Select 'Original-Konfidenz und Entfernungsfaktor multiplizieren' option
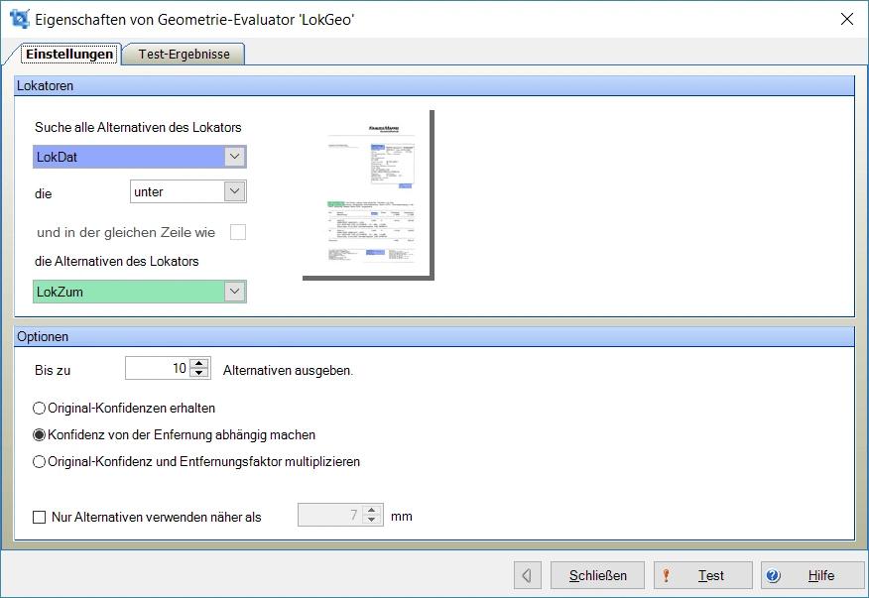The image size is (869, 598). tap(40, 461)
